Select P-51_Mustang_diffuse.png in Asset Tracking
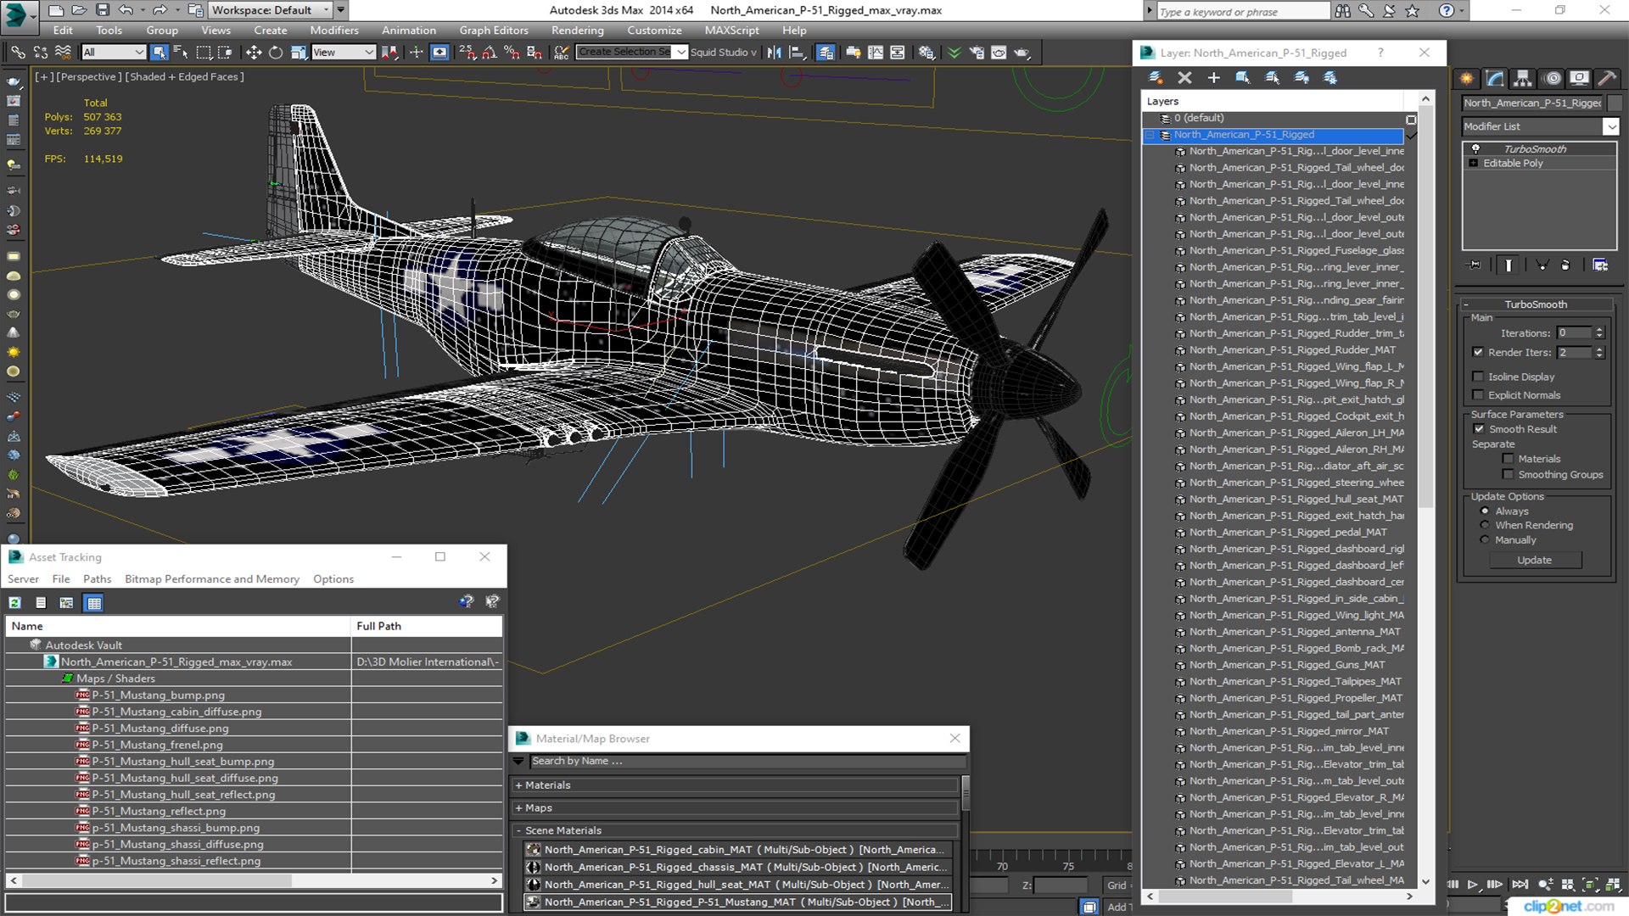 coord(160,729)
